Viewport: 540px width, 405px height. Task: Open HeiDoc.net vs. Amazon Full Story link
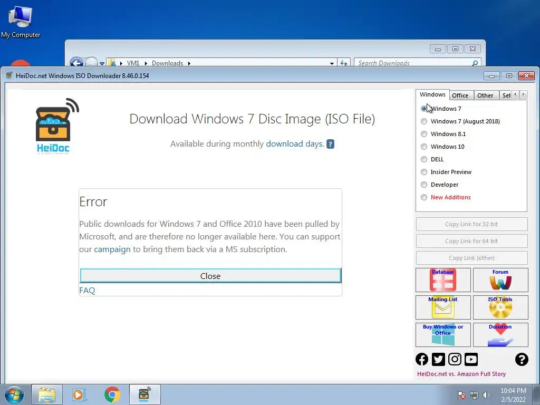pyautogui.click(x=461, y=374)
